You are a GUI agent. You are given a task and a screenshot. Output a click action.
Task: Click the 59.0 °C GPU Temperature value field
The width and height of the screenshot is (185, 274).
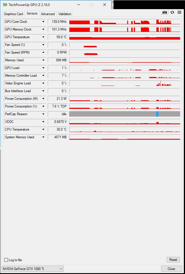57,37
